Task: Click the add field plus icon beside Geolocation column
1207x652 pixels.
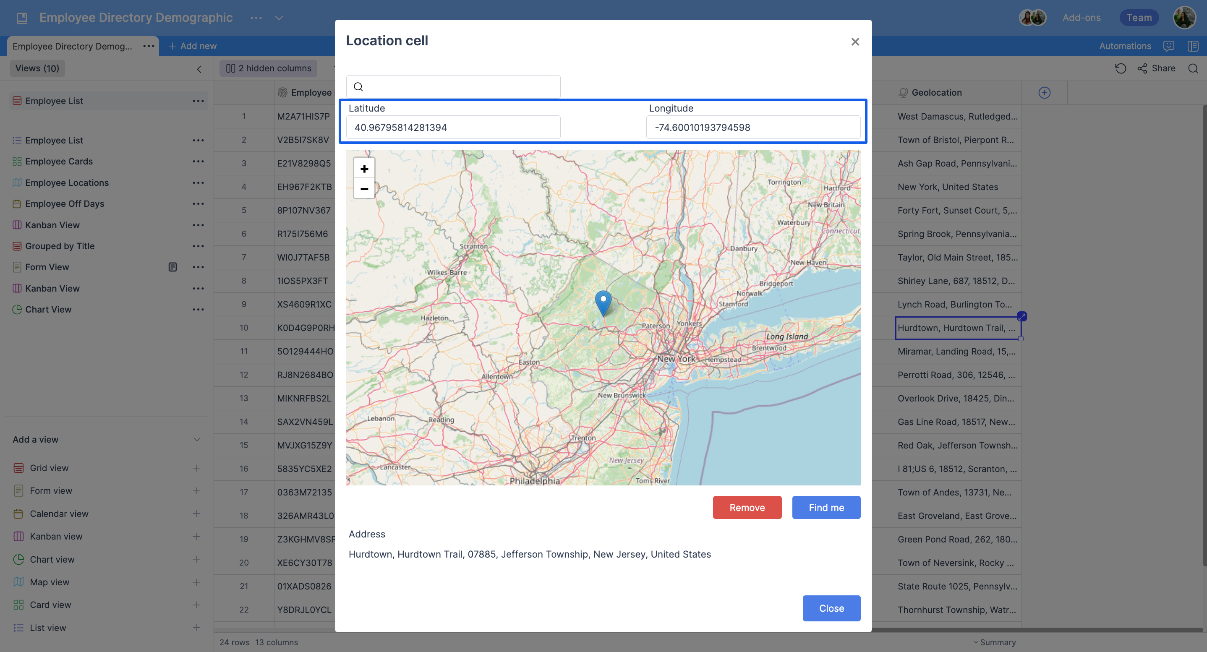Action: 1045,92
